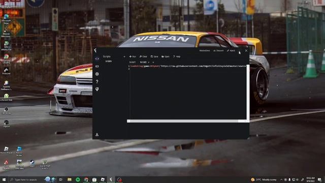Switch to the Script1 tab

point(132,62)
